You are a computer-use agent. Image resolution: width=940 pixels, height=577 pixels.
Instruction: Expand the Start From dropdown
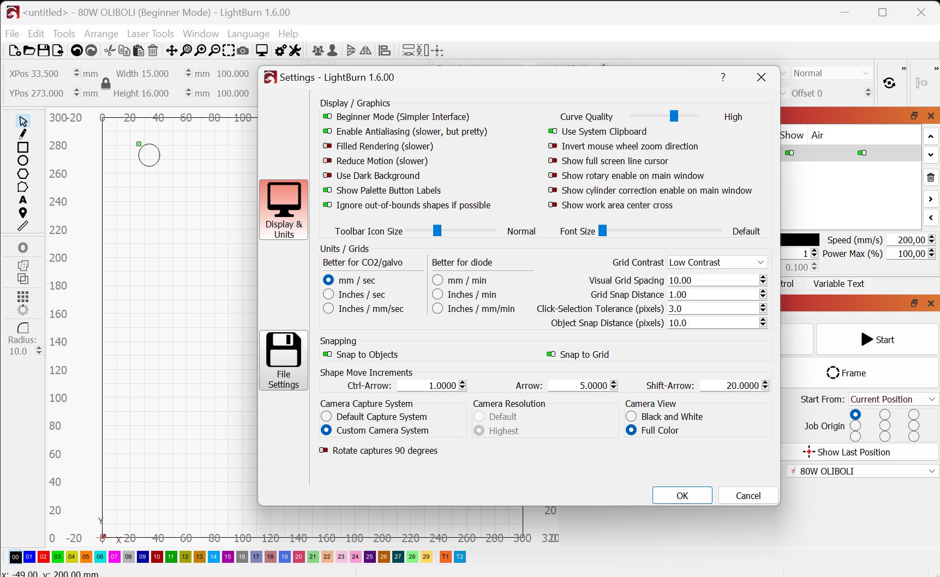893,399
